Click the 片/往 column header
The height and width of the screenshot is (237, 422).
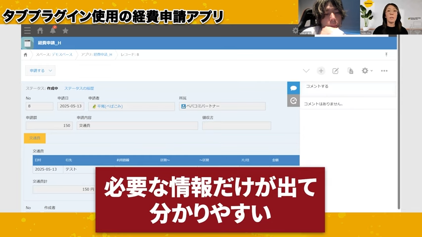pos(245,160)
